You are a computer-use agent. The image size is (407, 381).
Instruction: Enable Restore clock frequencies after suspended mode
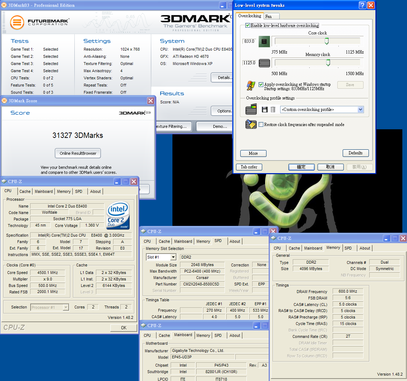261,125
